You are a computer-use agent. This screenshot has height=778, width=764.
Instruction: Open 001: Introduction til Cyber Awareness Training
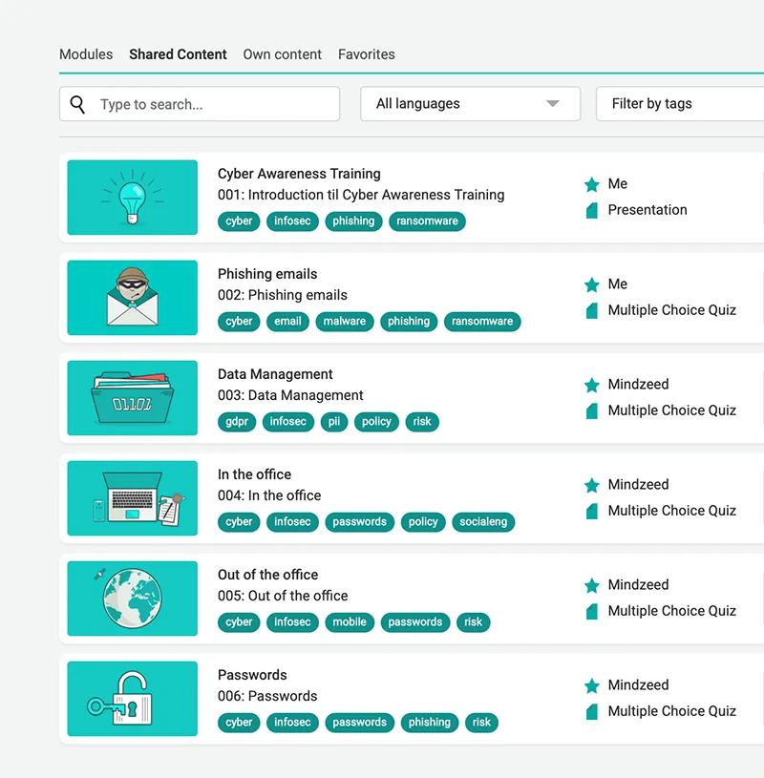pos(361,195)
